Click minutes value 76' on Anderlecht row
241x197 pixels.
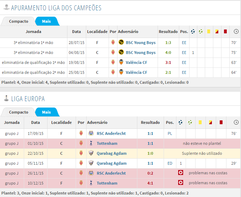234,133
